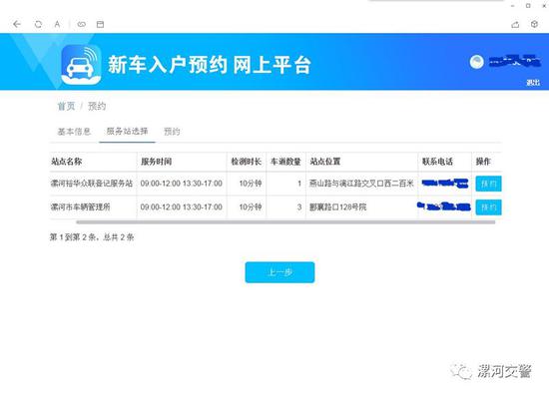Go to 首页 breadcrumb link
549x395 pixels.
click(66, 106)
